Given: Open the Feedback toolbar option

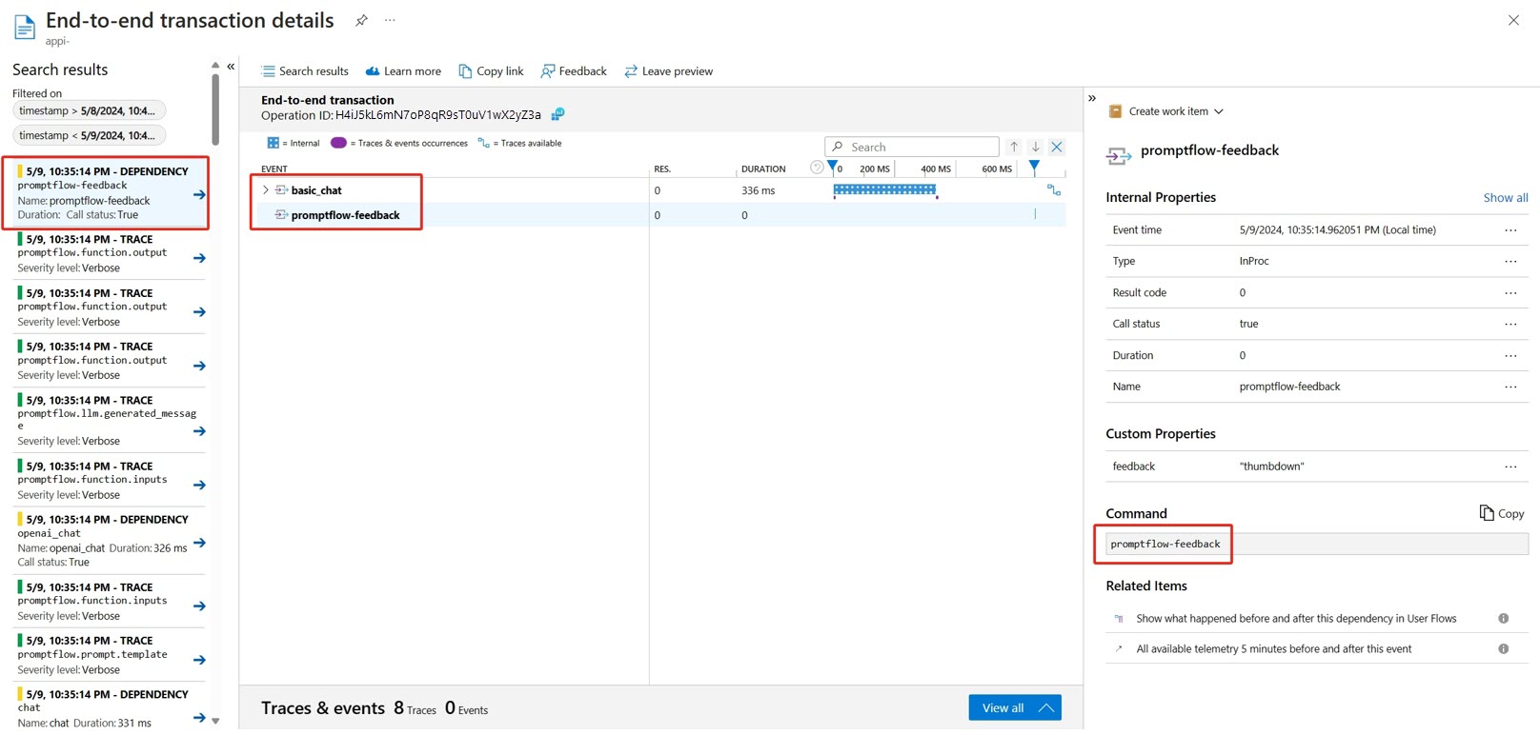Looking at the screenshot, I should [574, 71].
